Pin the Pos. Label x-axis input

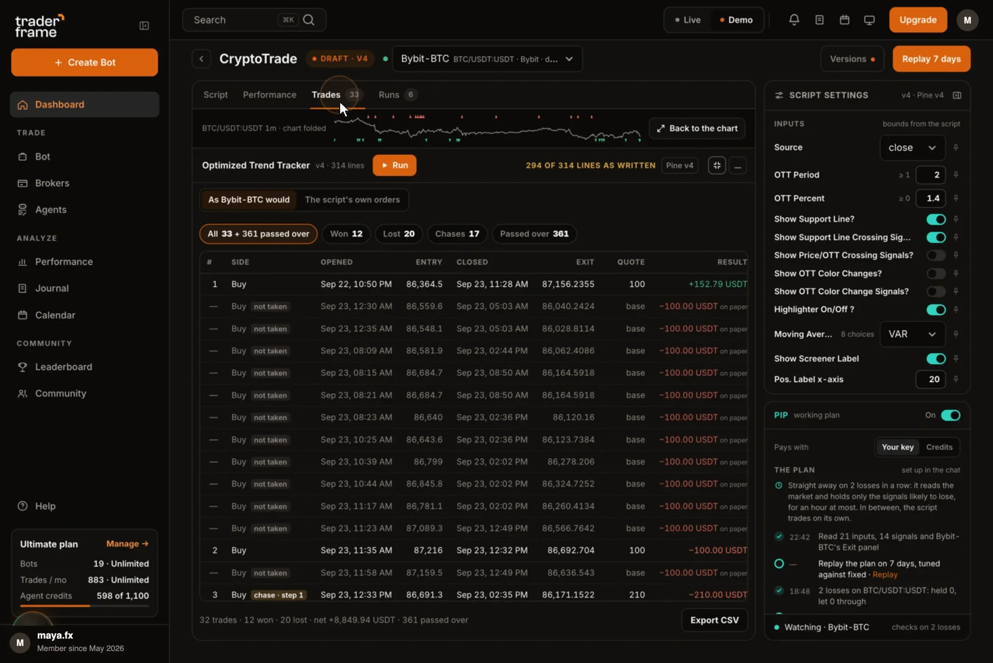pyautogui.click(x=956, y=379)
